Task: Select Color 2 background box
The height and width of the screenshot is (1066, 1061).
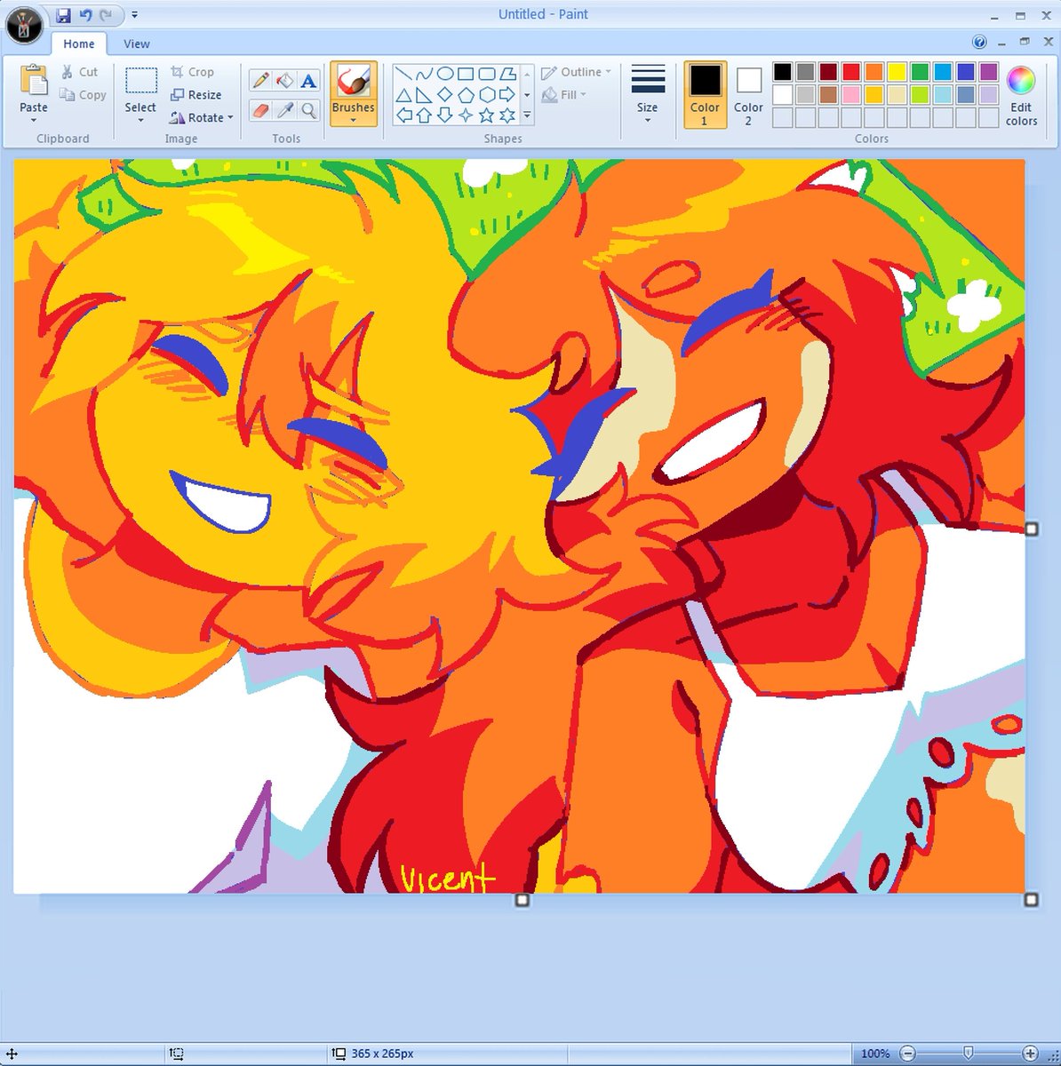Action: (x=748, y=95)
